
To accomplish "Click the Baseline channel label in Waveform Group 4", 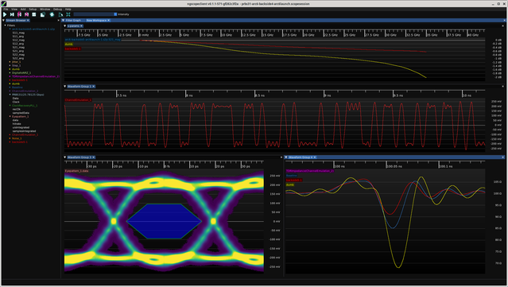I will (291, 175).
